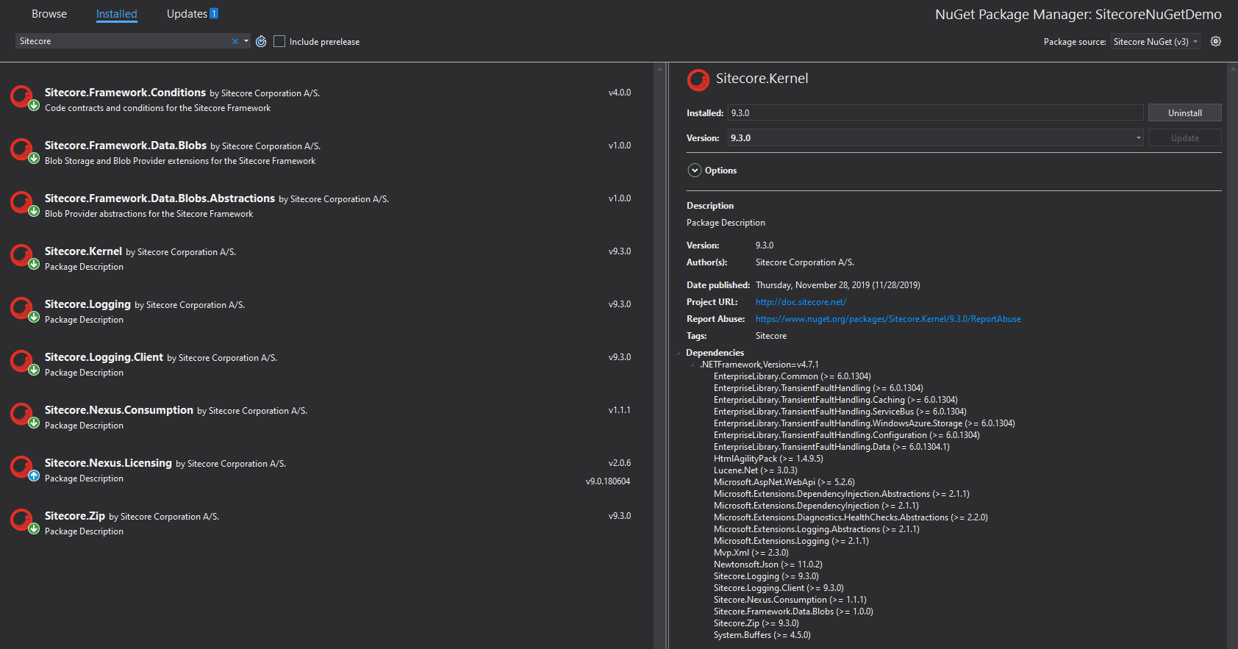Expand the Options section
The width and height of the screenshot is (1238, 649).
click(x=695, y=171)
